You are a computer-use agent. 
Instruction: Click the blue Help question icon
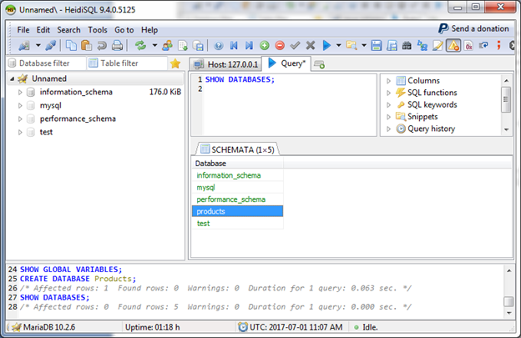218,46
